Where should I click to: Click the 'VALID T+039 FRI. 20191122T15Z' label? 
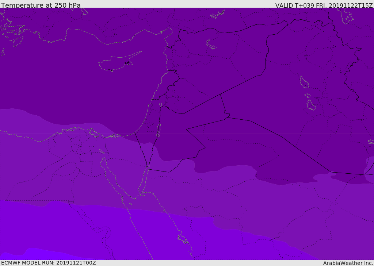324,5
